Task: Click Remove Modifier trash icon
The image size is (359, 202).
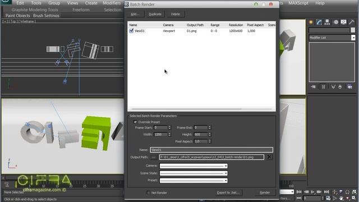Action: tap(340, 86)
